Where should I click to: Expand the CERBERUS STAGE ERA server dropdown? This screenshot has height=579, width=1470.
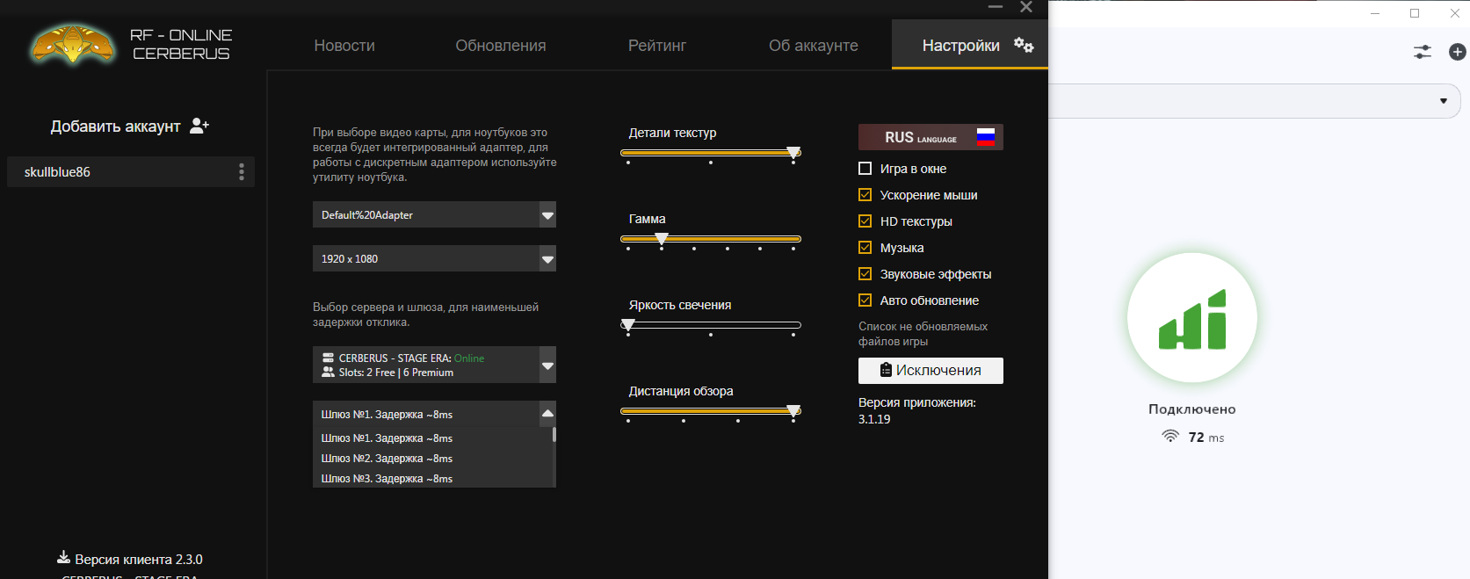click(x=547, y=365)
